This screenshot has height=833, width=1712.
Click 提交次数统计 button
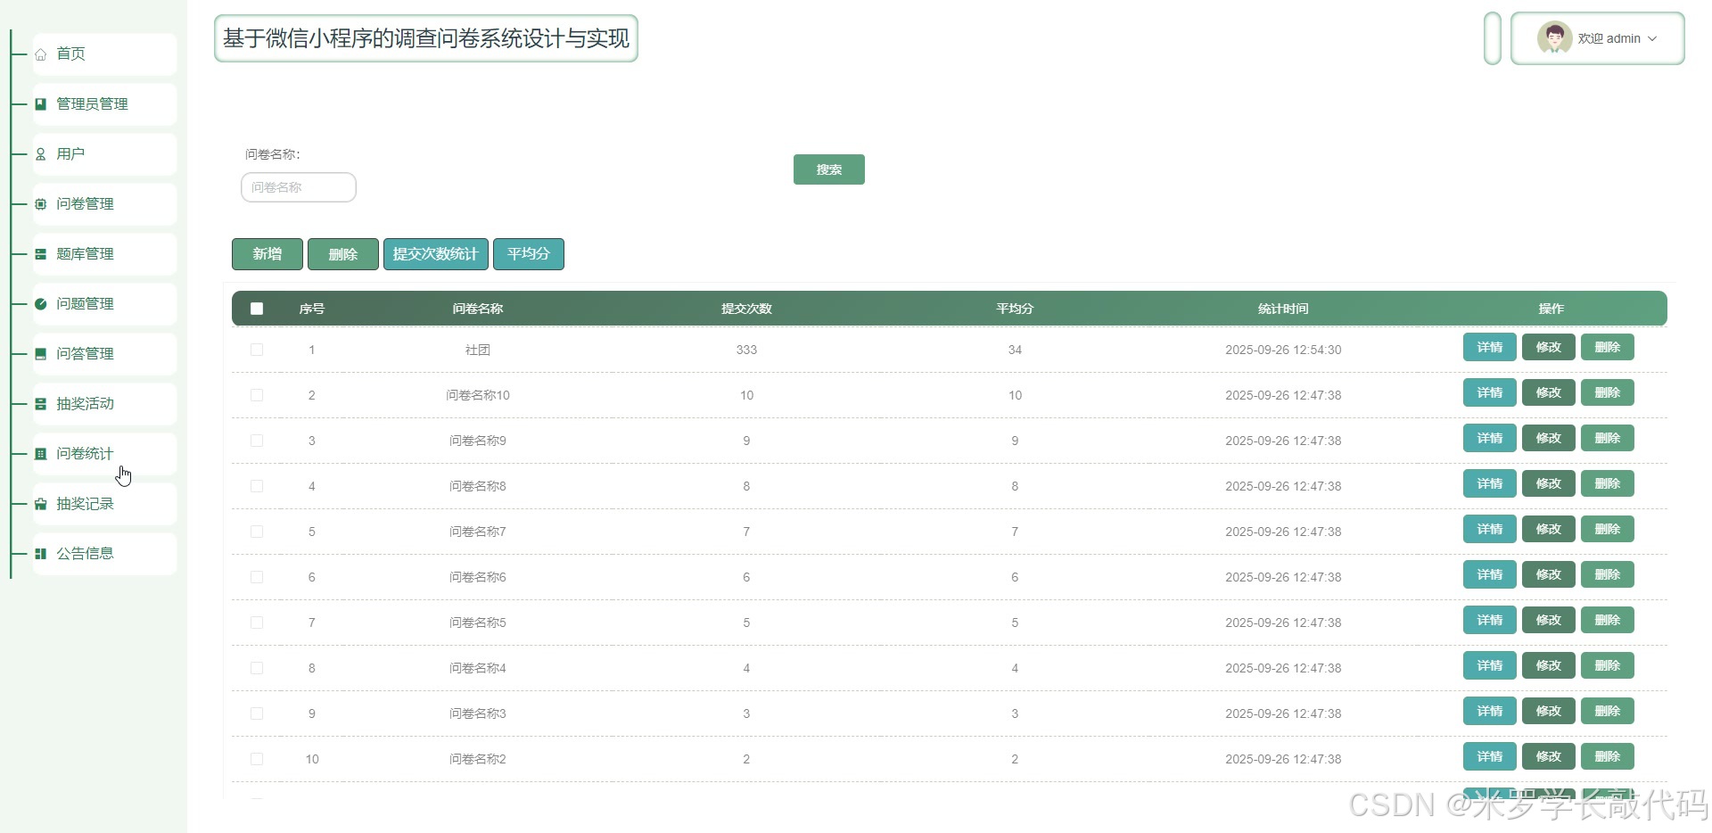pos(435,254)
